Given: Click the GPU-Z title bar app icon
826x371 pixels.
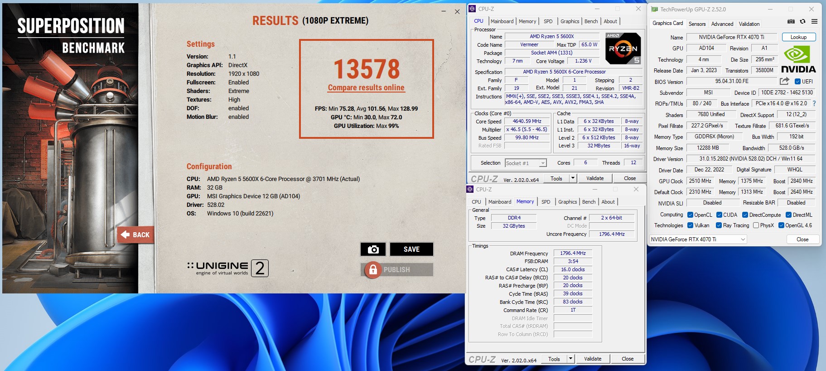Looking at the screenshot, I should (x=654, y=9).
